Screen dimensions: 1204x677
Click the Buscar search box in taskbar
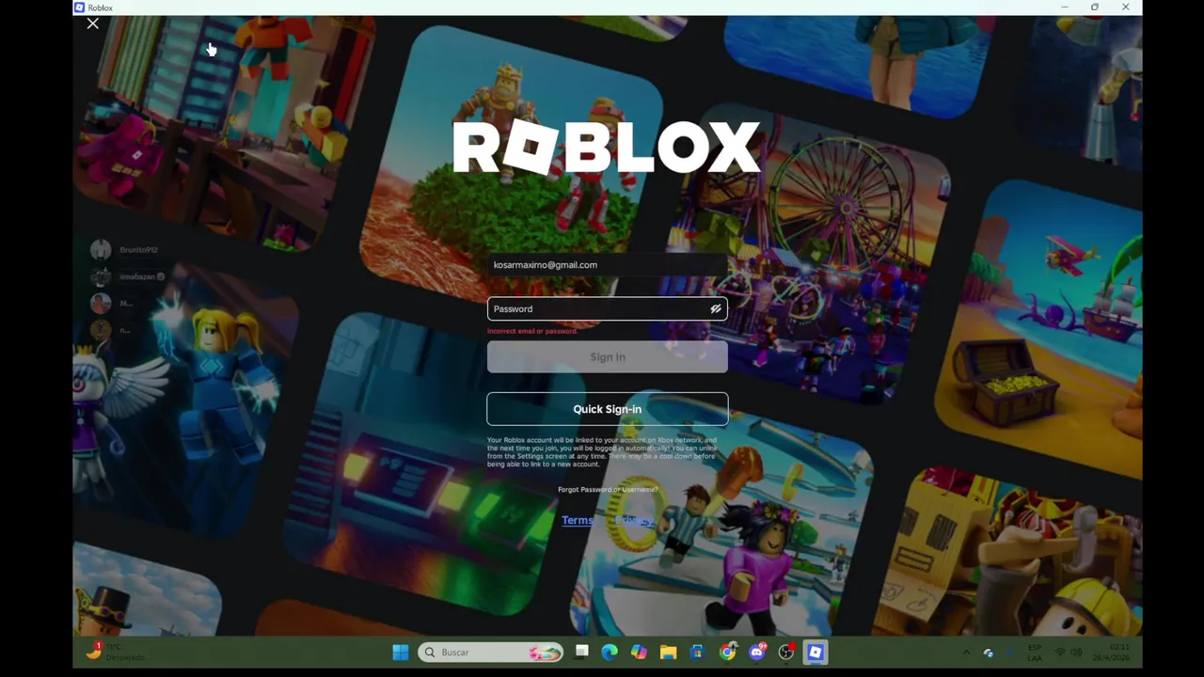coord(491,652)
